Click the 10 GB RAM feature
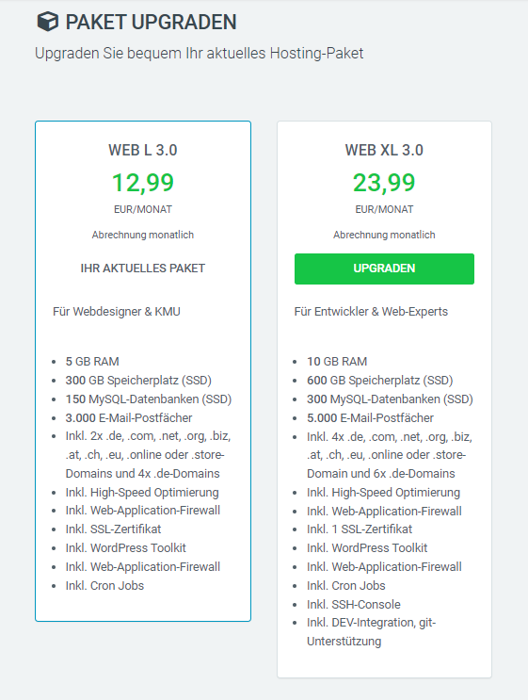Viewport: 528px width, 700px height. click(x=337, y=361)
